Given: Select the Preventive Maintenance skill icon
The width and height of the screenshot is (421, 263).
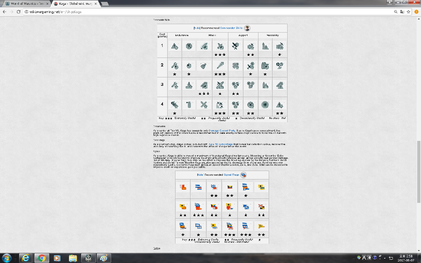Looking at the screenshot, I should 189,46.
